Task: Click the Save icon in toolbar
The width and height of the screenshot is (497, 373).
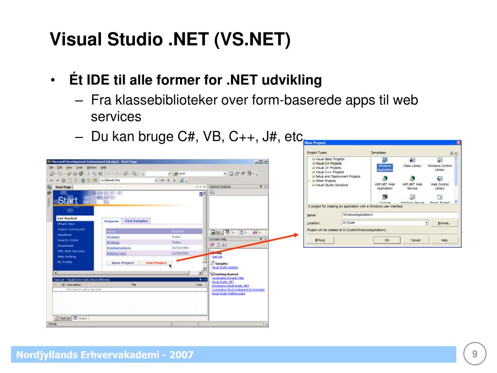Action: (x=75, y=174)
